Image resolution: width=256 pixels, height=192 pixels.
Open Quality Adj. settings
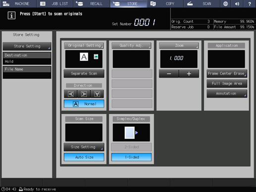pos(131,46)
